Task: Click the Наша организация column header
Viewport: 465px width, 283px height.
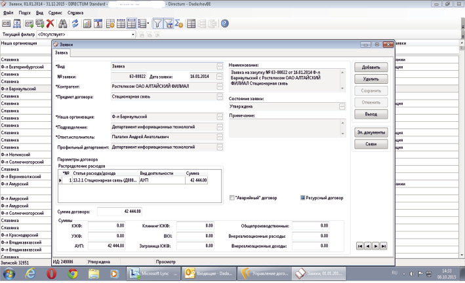Action: pyautogui.click(x=26, y=43)
